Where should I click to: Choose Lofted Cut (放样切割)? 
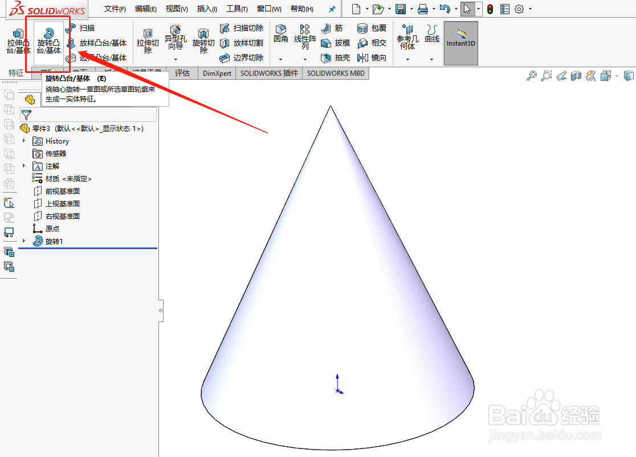click(x=242, y=43)
